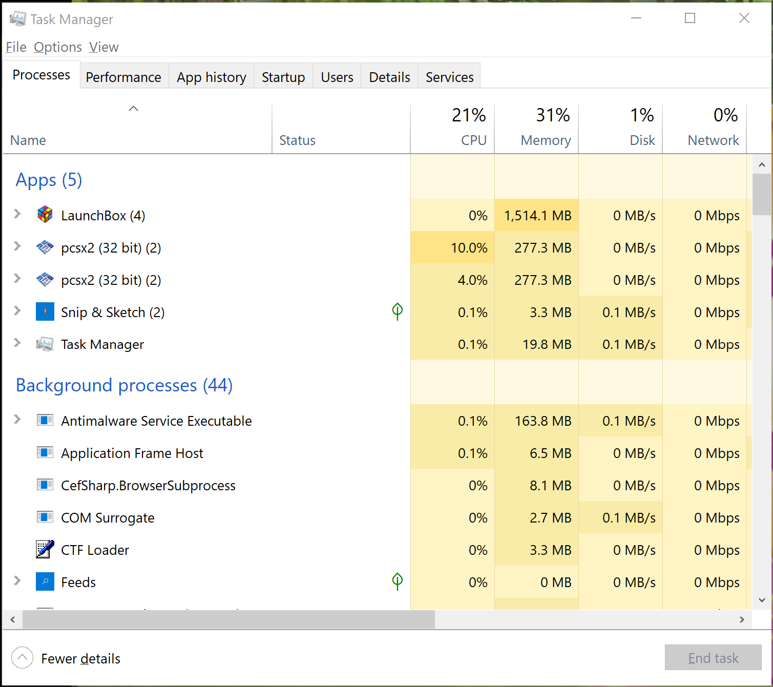This screenshot has height=687, width=773.
Task: Sort by the Memory column header
Action: (536, 128)
